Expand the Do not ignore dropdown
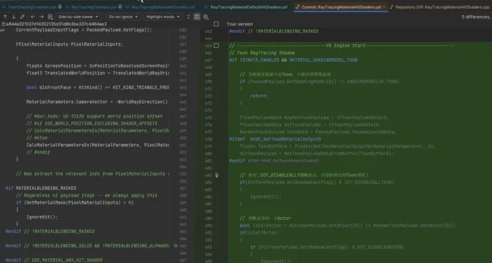 [123, 16]
